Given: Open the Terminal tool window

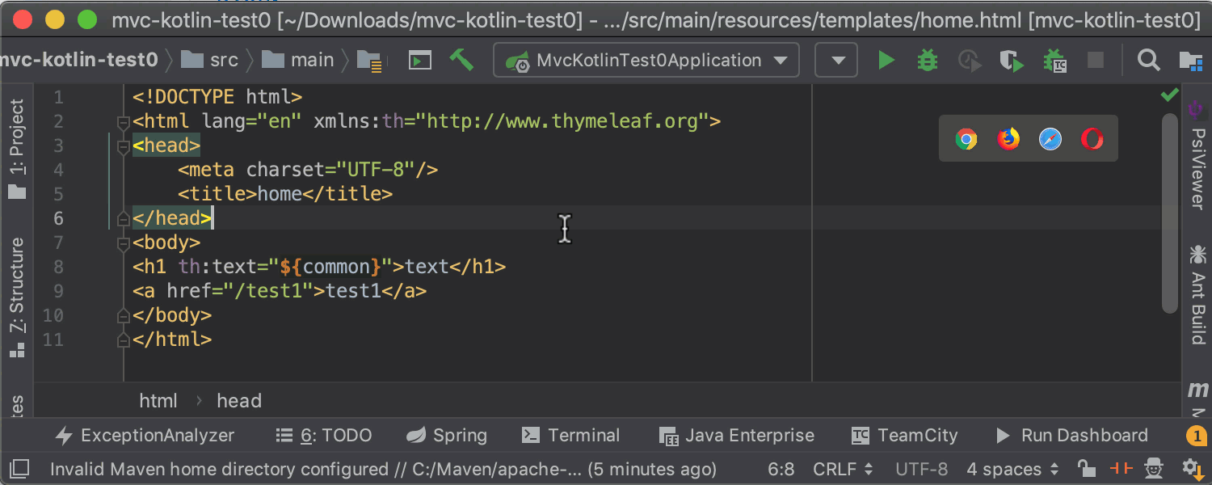Looking at the screenshot, I should click(571, 435).
